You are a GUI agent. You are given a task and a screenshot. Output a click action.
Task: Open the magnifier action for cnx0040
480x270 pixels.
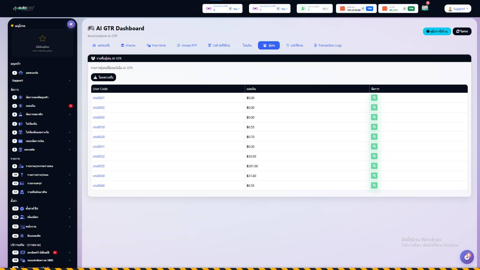coord(374,185)
